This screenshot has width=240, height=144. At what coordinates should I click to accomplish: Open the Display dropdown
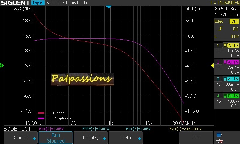[x=91, y=138]
